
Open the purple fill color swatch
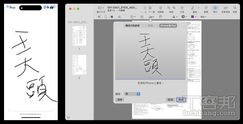(x=192, y=17)
